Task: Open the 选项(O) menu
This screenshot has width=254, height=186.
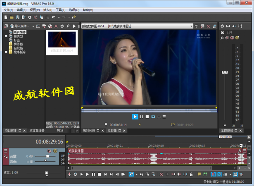Action: (74, 10)
